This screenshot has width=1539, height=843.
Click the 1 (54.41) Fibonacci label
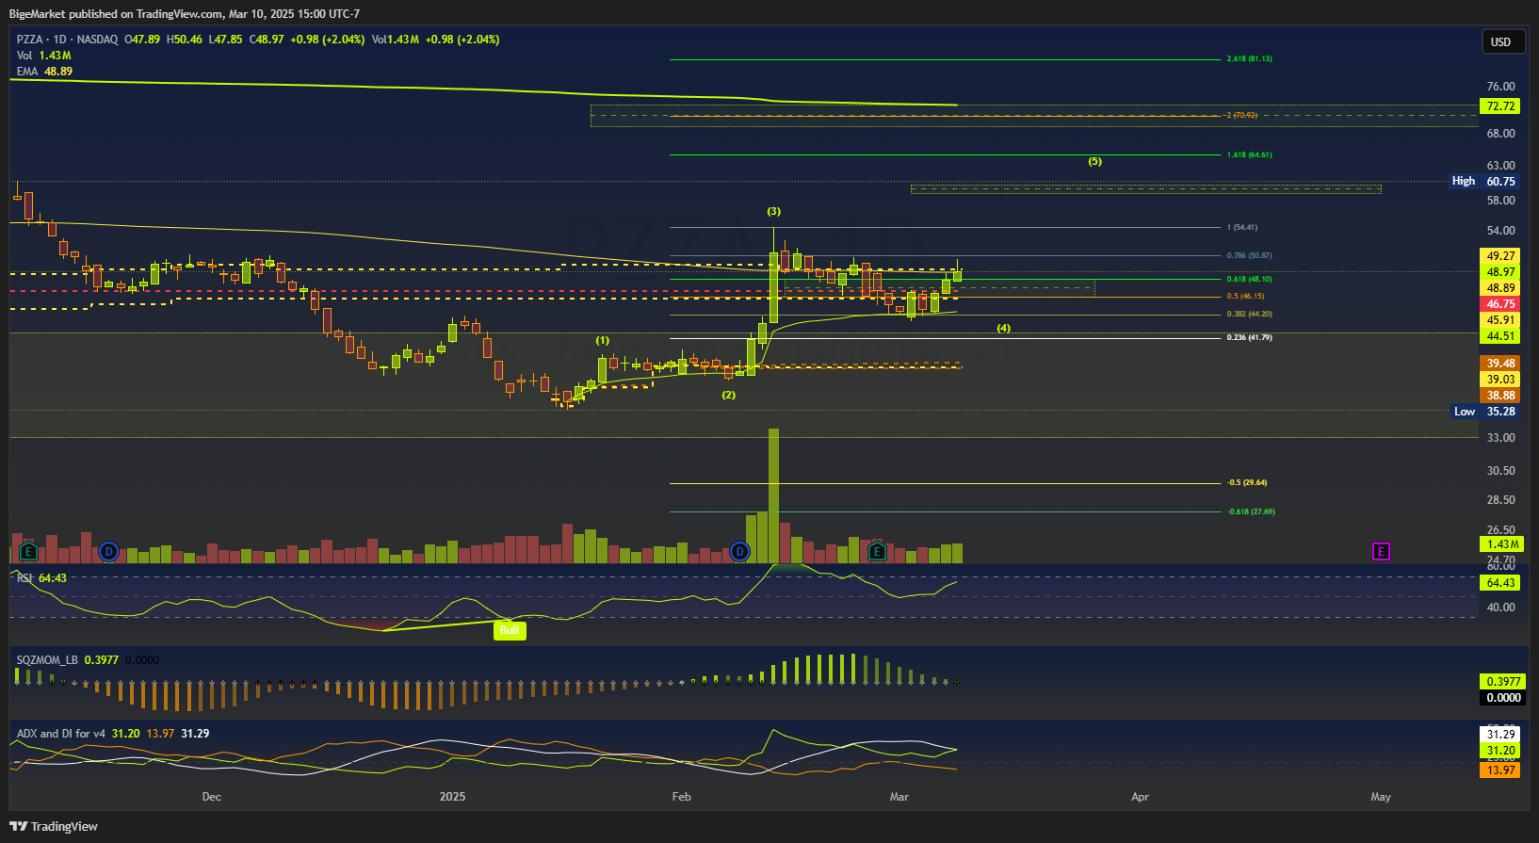1242,227
